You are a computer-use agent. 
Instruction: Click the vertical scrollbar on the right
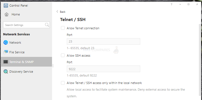click(200, 60)
